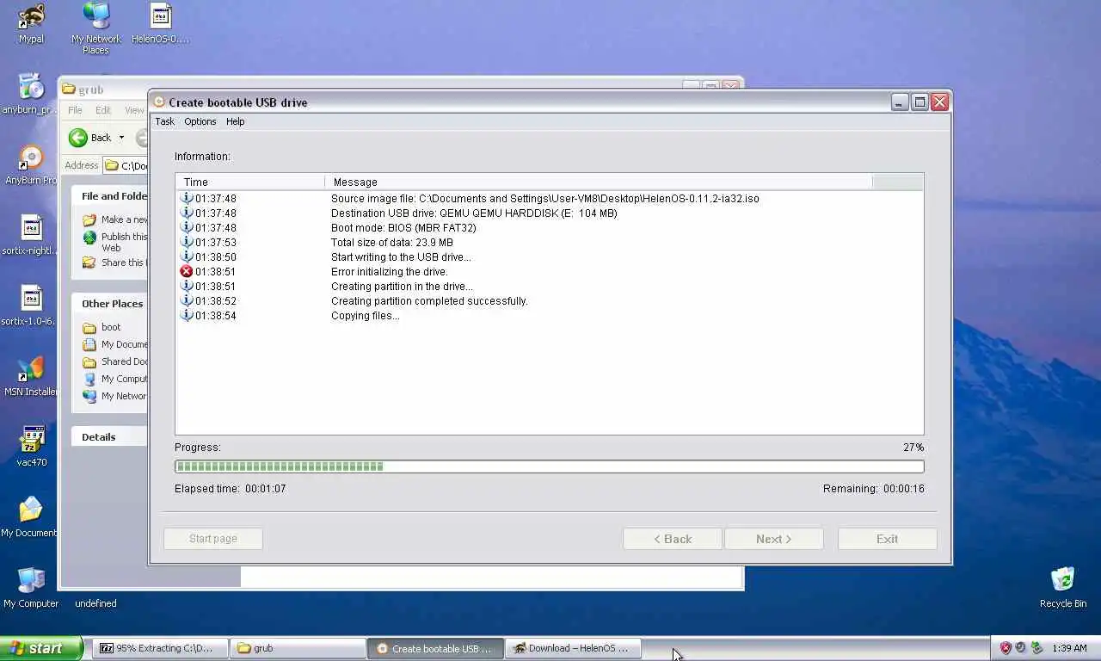Image resolution: width=1101 pixels, height=661 pixels.
Task: Click the Start page button
Action: click(212, 539)
